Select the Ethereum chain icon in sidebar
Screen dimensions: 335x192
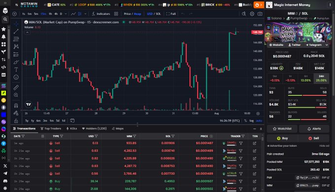(x=3, y=108)
